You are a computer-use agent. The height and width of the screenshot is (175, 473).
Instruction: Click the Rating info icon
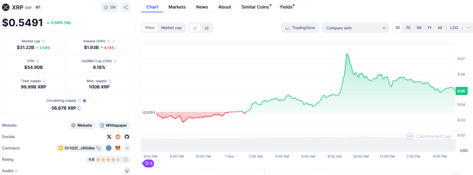tap(126, 159)
